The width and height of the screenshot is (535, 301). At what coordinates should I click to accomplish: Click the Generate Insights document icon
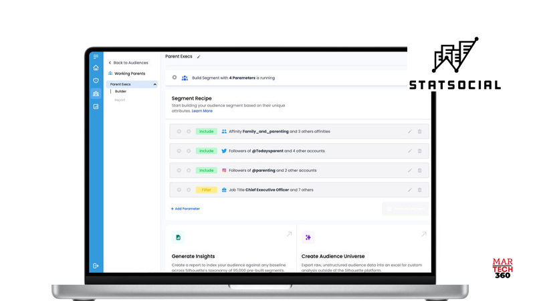pos(178,237)
